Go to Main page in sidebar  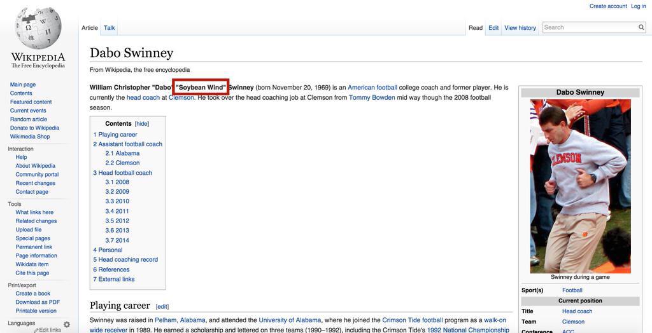[23, 85]
